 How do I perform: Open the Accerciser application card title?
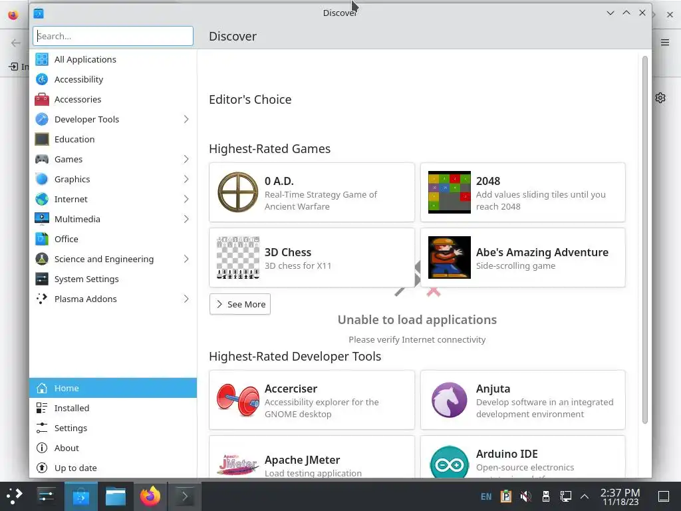click(x=291, y=389)
